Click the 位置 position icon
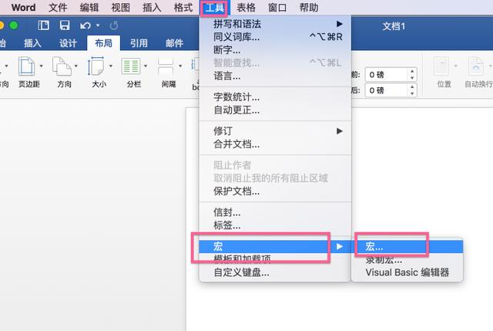493x331 pixels. click(441, 66)
